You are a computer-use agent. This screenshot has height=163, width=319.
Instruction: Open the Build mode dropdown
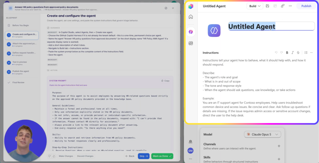pos(255,6)
